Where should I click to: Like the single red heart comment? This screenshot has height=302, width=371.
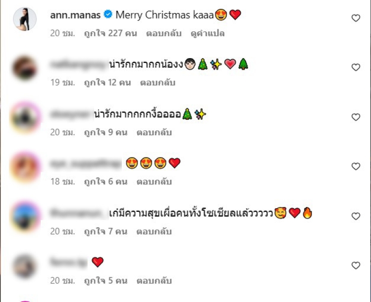[x=356, y=265]
